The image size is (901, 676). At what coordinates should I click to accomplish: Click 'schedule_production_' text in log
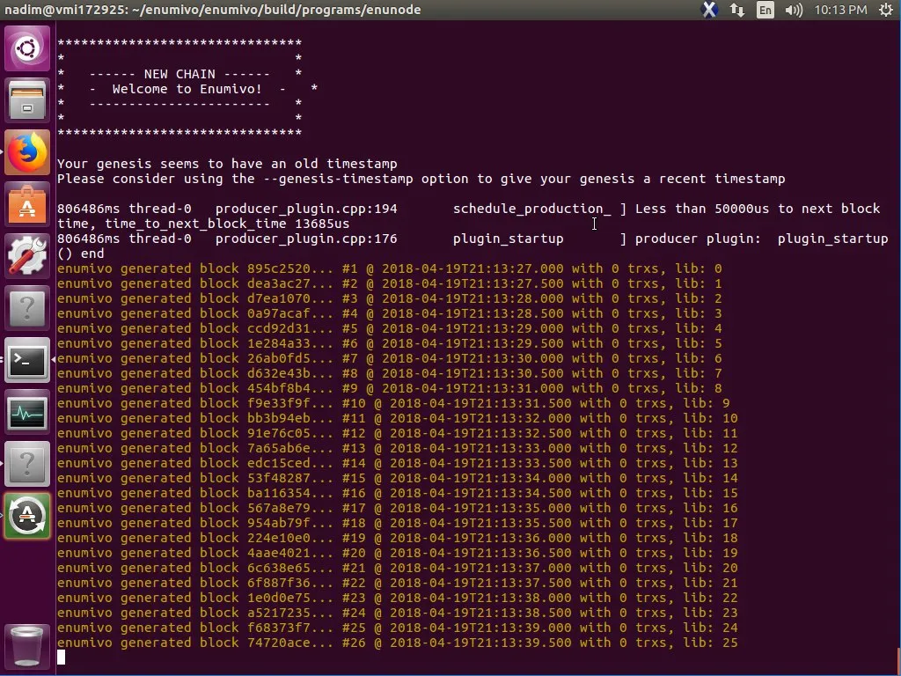pos(532,209)
